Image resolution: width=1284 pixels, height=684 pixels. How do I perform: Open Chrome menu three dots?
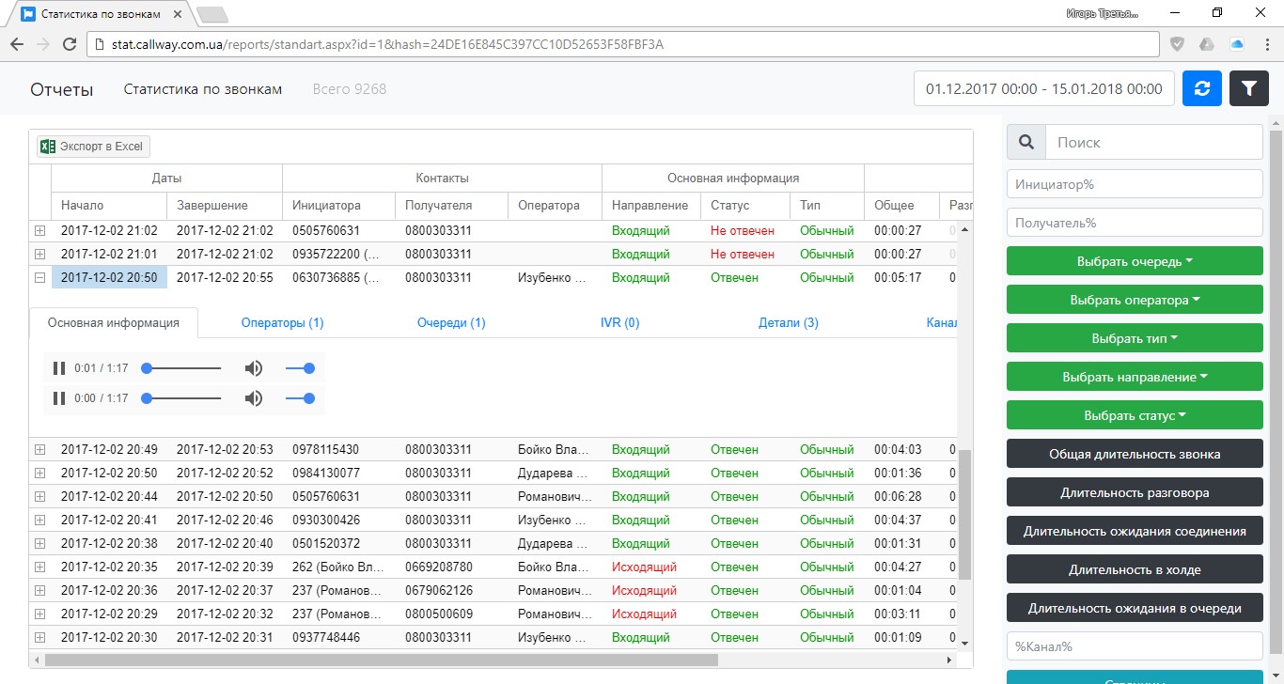coord(1267,44)
